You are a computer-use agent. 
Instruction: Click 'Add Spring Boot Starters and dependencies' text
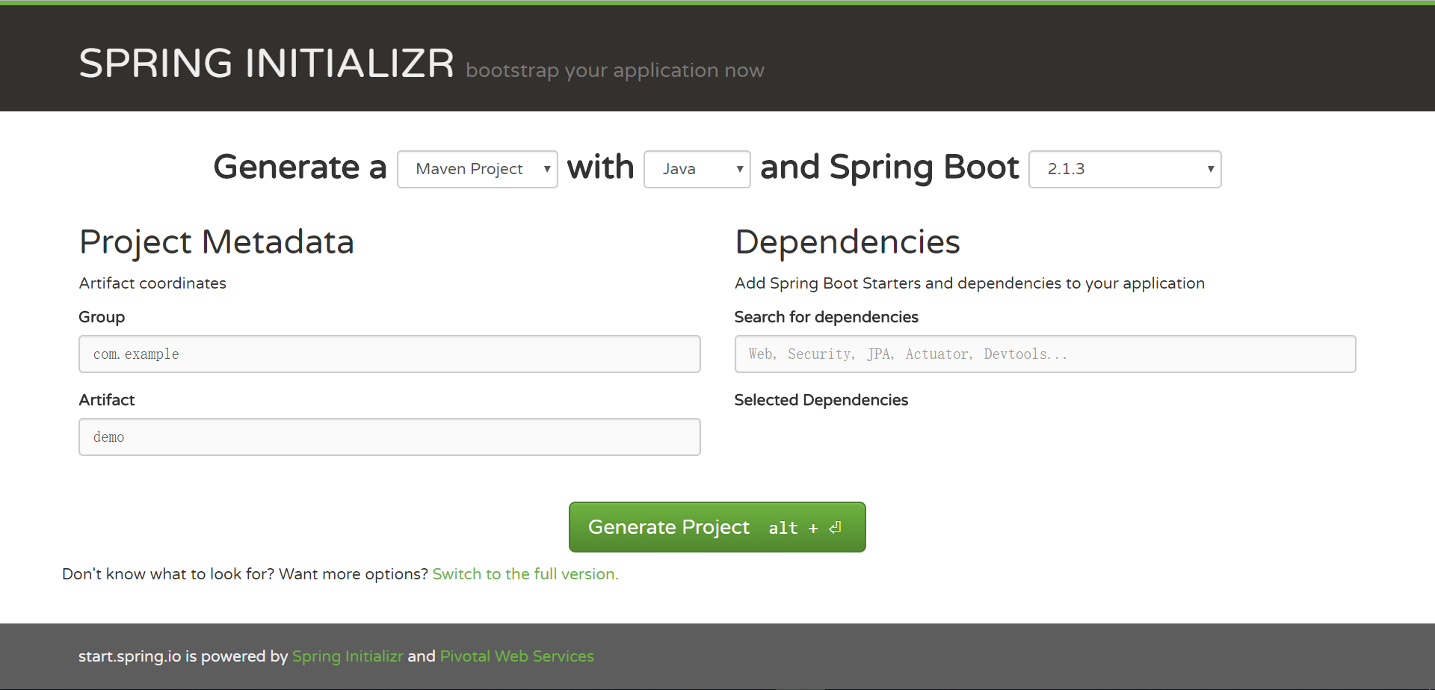coord(970,283)
